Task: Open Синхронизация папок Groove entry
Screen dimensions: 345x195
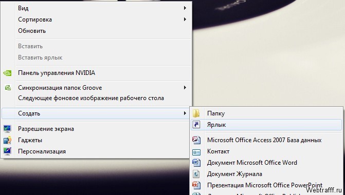Action: click(x=96, y=88)
